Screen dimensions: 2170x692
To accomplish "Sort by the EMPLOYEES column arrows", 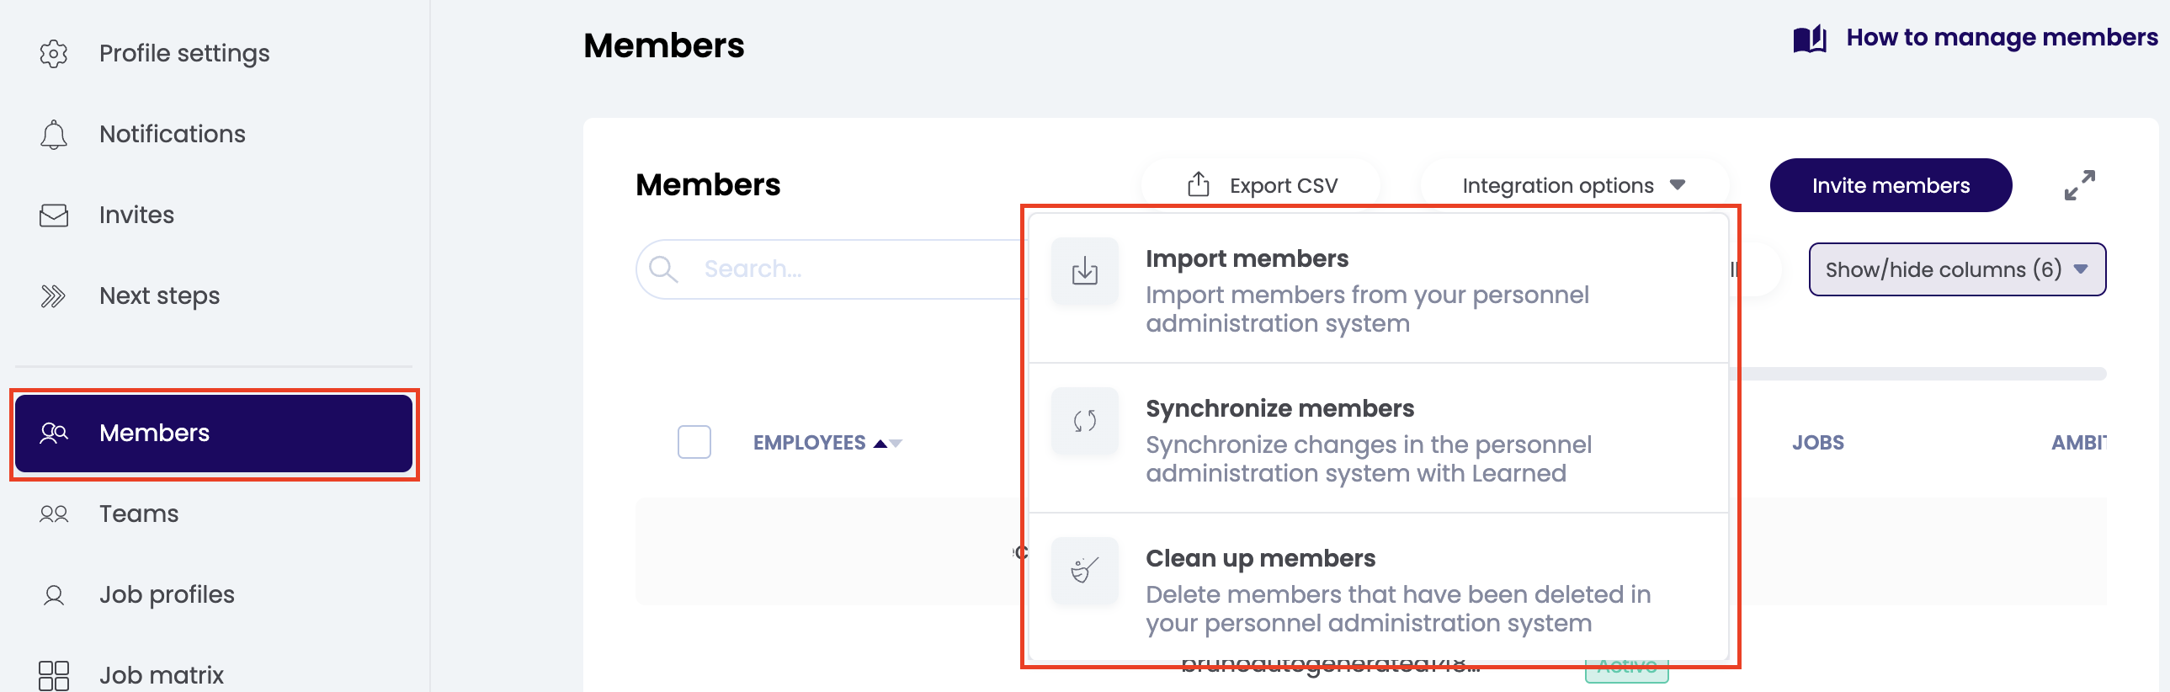I will point(887,444).
